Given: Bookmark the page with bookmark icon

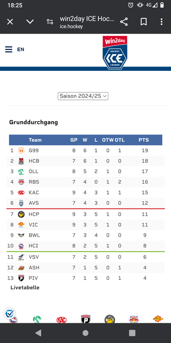Looking at the screenshot, I should point(144,22).
